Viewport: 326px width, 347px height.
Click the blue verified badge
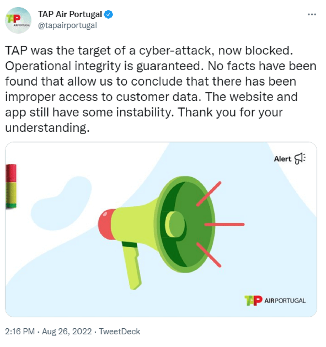[x=108, y=15]
